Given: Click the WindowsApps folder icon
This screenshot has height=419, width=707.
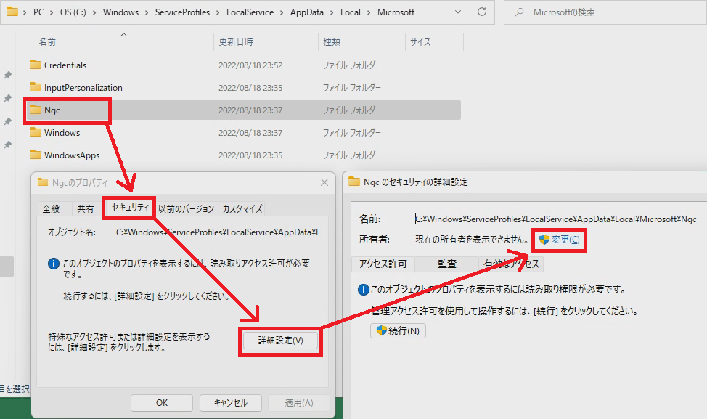Looking at the screenshot, I should pyautogui.click(x=35, y=155).
